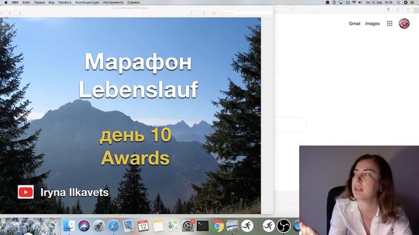Click the menu bar date and time
Screen dimensions: 419x235
(379, 3)
